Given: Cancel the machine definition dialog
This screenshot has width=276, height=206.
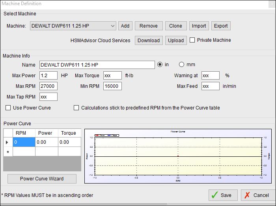Looking at the screenshot, I should 258,195.
